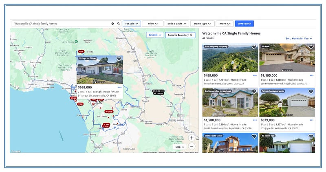The height and width of the screenshot is (172, 326).
Task: Click 'Click to see all homes' map label
Action: click(x=158, y=92)
